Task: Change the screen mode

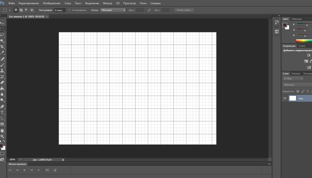Action: pyautogui.click(x=2, y=160)
